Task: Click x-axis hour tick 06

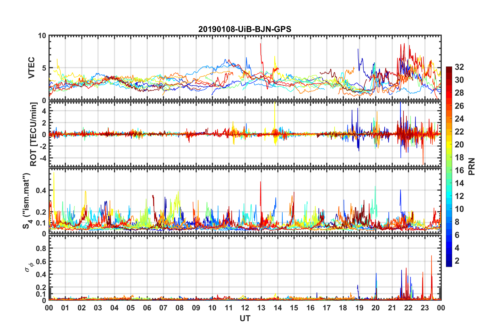Action: pos(147,308)
